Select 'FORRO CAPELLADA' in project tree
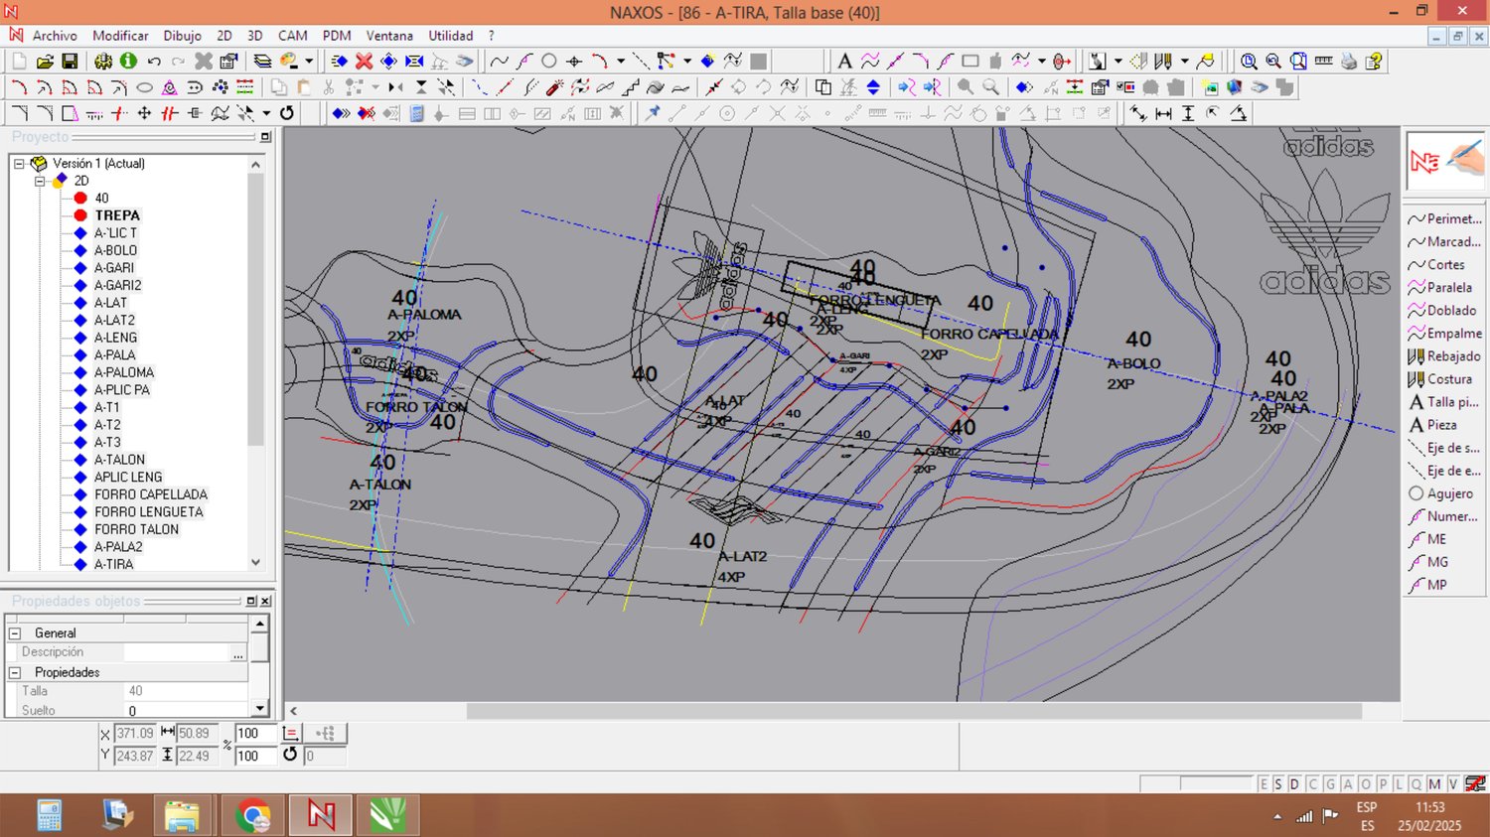Image resolution: width=1490 pixels, height=837 pixels. [x=151, y=494]
